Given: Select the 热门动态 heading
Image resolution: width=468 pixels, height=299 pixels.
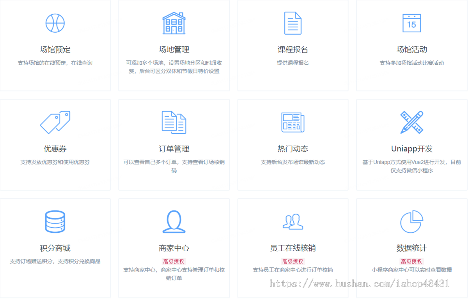Looking at the screenshot, I should tap(292, 149).
